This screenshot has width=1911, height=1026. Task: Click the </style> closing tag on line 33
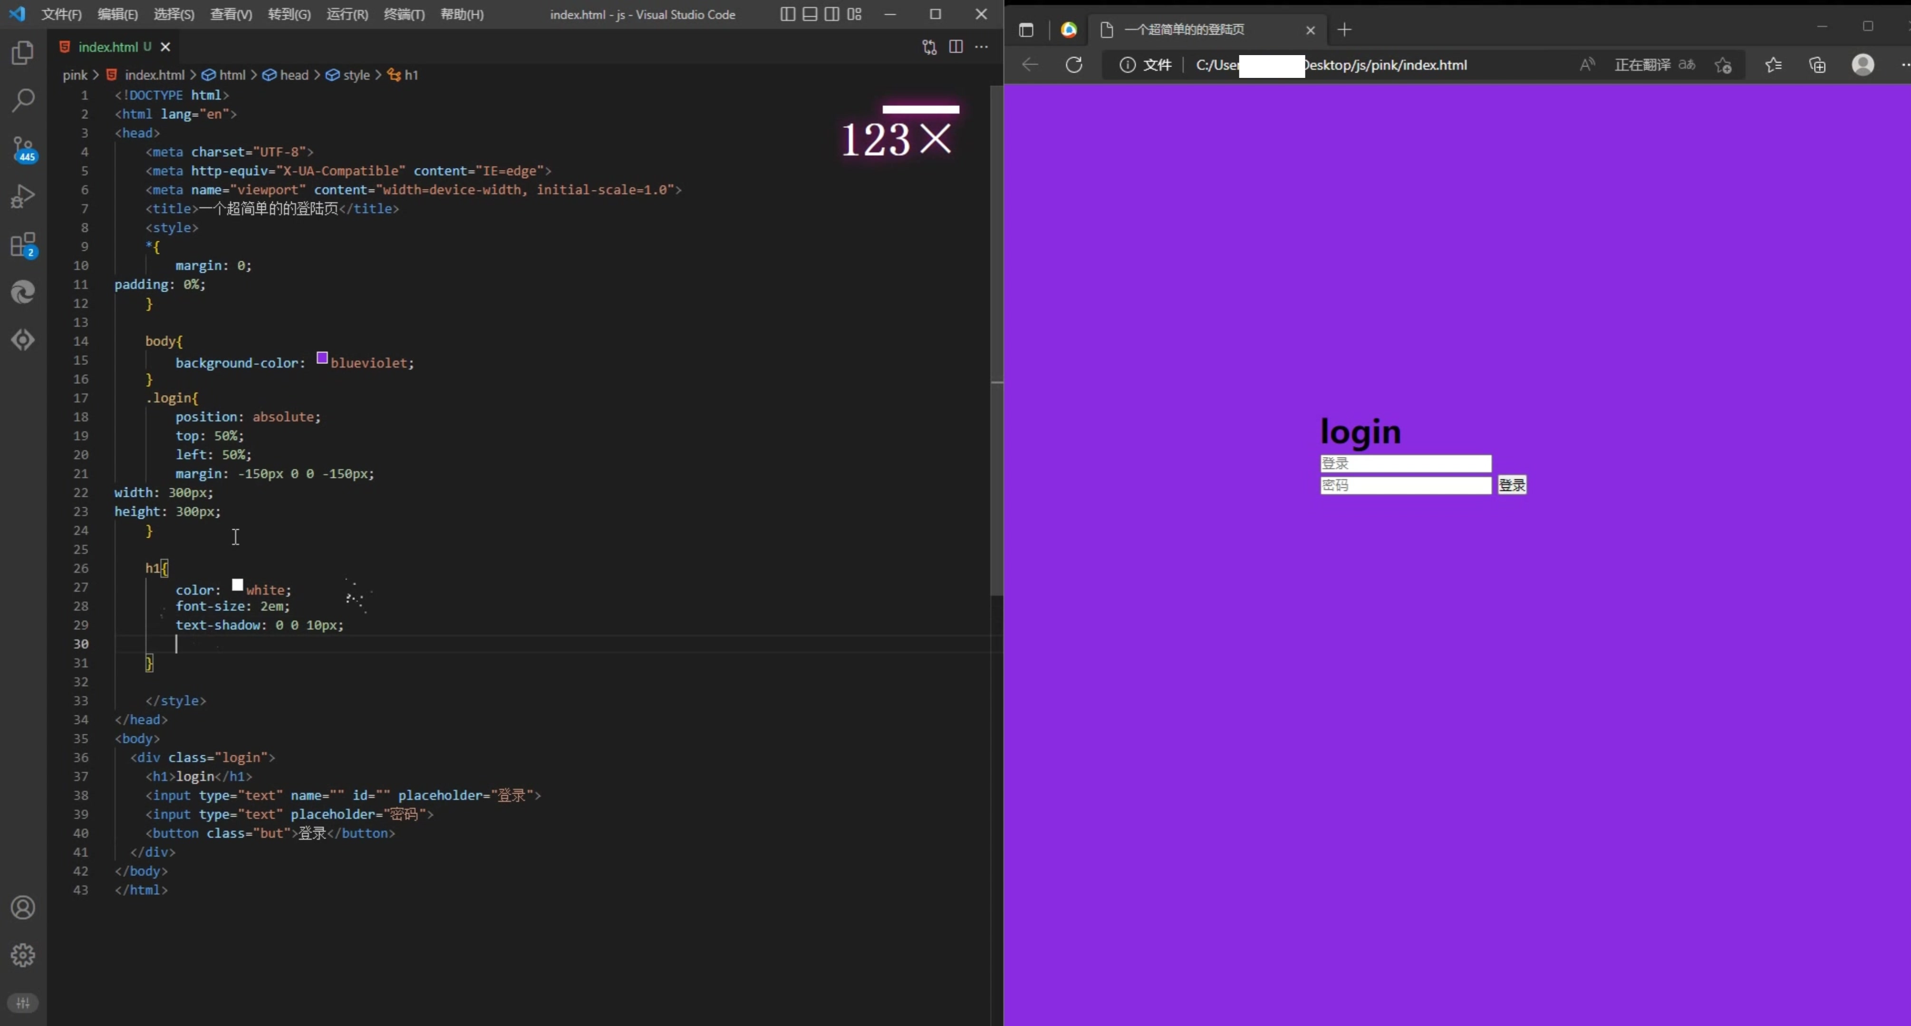[176, 701]
